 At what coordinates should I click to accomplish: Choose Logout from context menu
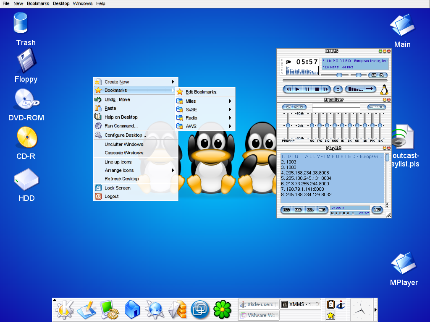pos(136,196)
